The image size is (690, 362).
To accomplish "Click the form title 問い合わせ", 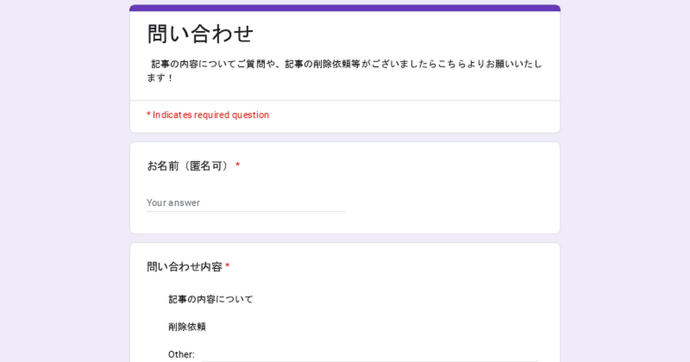I will point(200,34).
